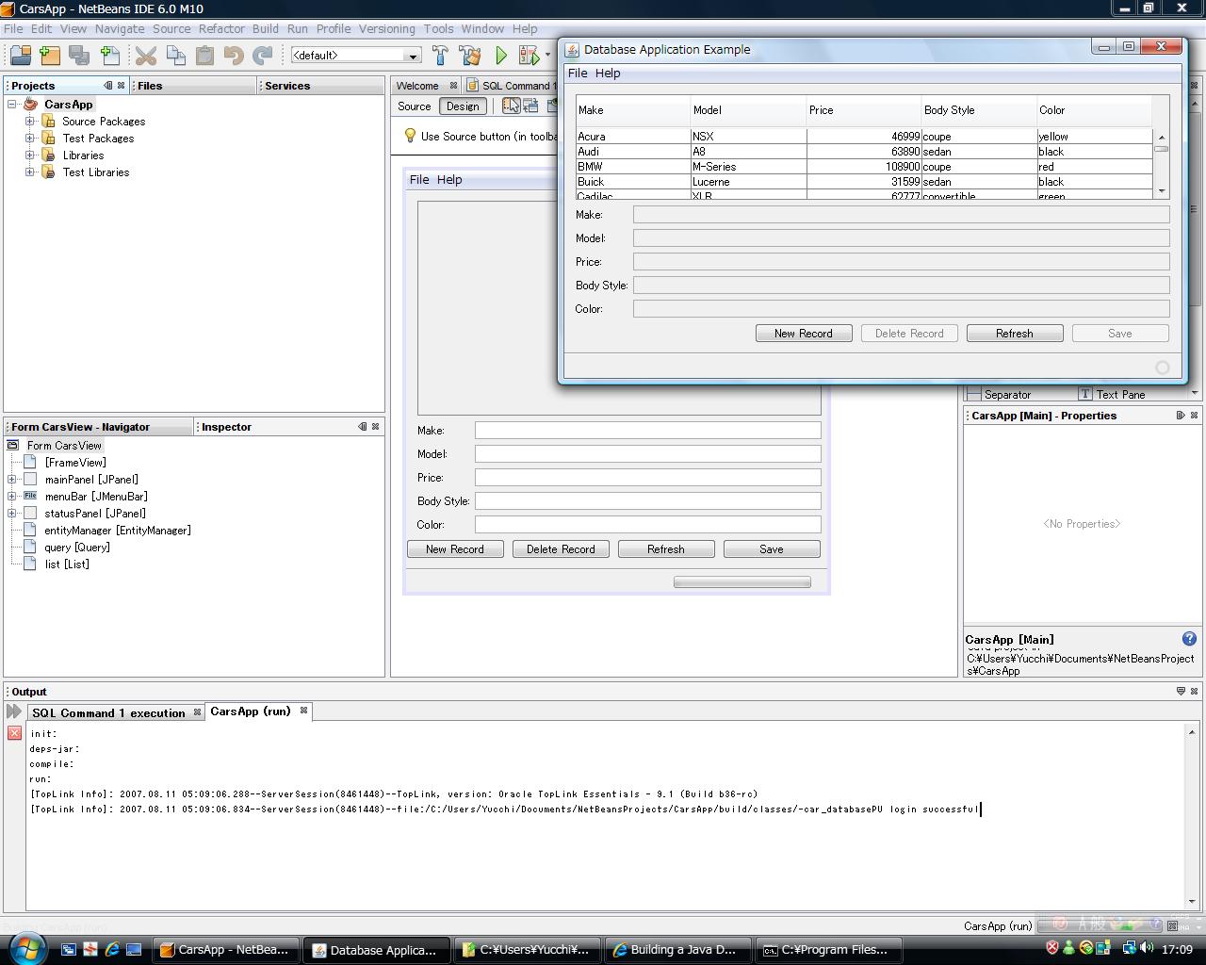Expand the Source Packages tree node
Viewport: 1206px width, 965px height.
pyautogui.click(x=30, y=122)
